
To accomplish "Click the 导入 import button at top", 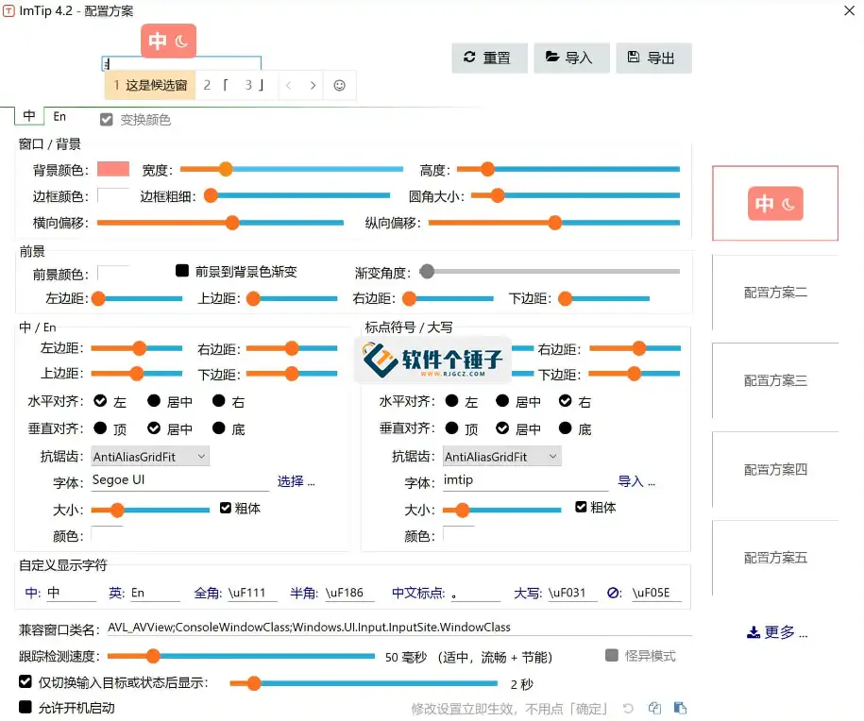I will coord(571,58).
